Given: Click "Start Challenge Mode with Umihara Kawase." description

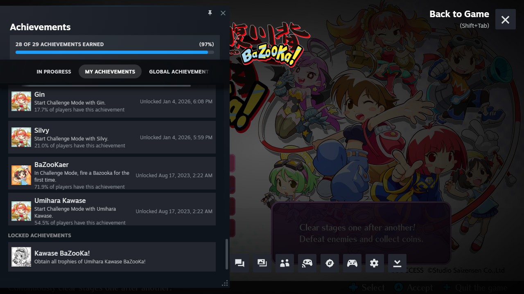Looking at the screenshot, I should coord(75,212).
